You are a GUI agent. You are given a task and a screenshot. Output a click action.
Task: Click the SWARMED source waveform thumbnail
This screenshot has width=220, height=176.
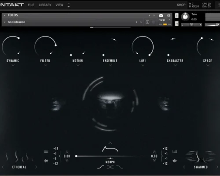[x=201, y=157]
